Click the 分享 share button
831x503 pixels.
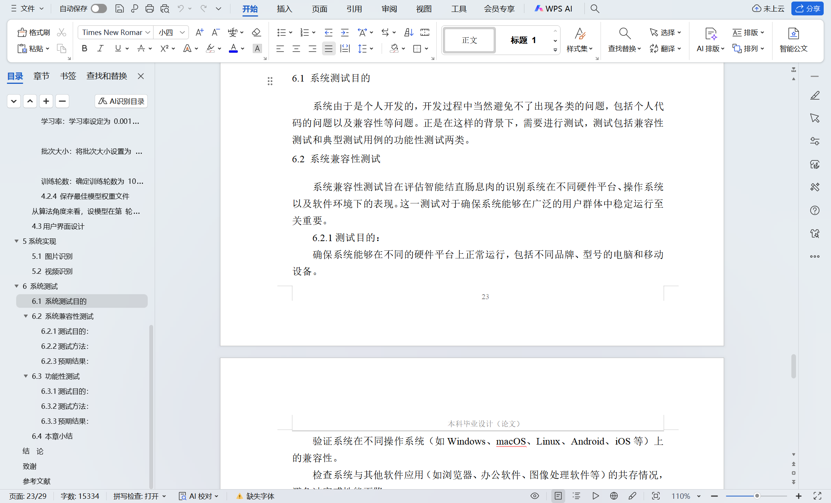click(x=808, y=8)
